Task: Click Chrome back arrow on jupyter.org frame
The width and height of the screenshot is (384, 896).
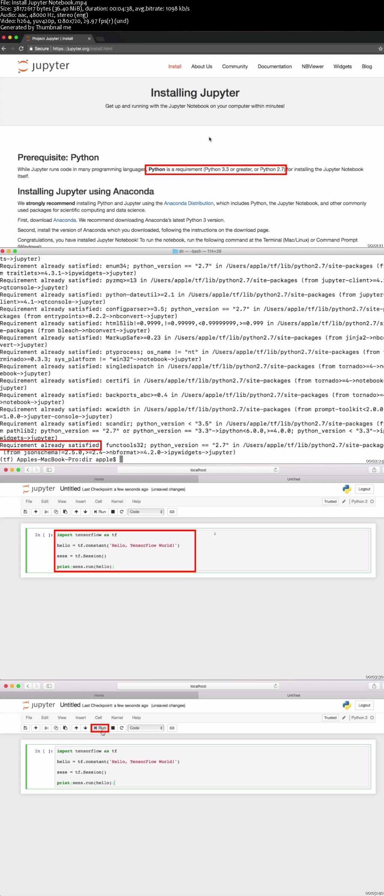Action: [4, 49]
